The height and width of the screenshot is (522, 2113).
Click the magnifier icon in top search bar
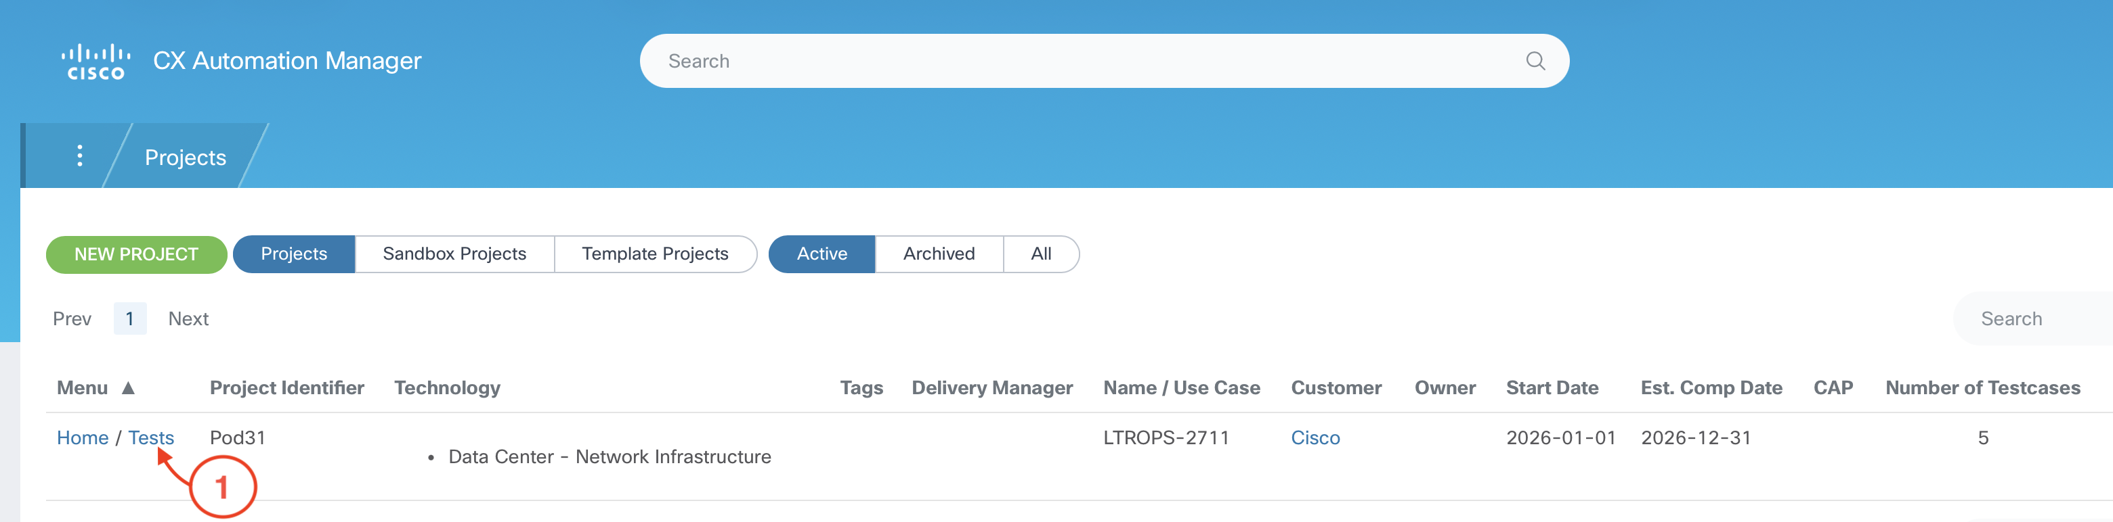1535,62
